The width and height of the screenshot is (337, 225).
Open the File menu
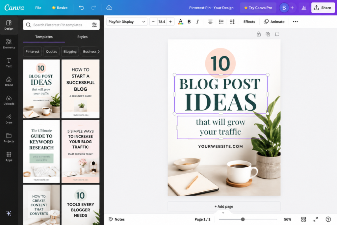[x=38, y=8]
